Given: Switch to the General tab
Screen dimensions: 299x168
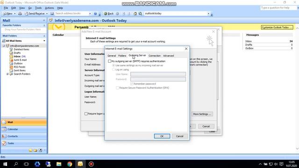Looking at the screenshot, I should 112,56.
